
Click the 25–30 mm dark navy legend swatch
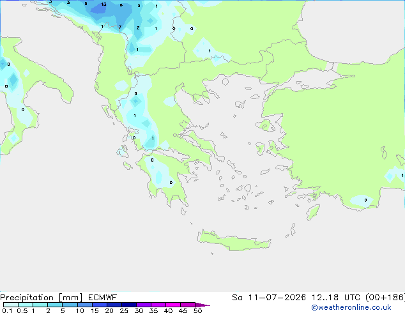pos(129,305)
